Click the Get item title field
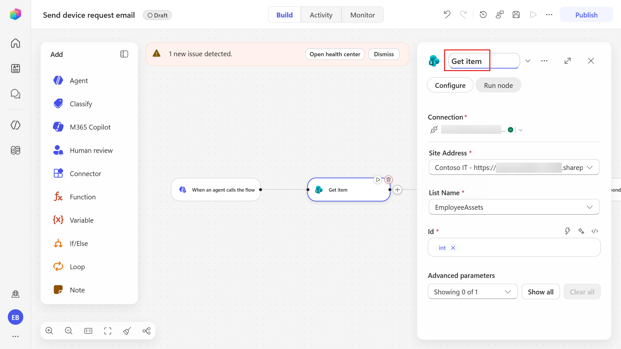 [484, 61]
